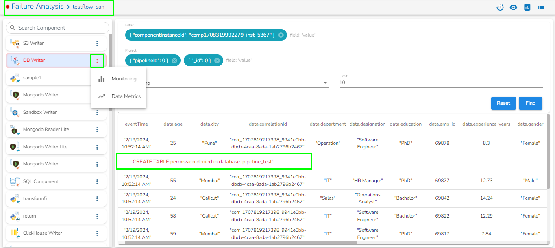The height and width of the screenshot is (248, 555).
Task: Click the list view icon in header
Action: coord(541,7)
